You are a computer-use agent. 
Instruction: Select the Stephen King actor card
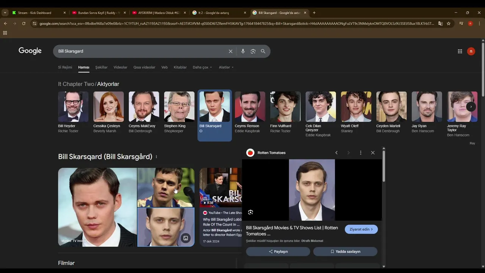pyautogui.click(x=179, y=113)
